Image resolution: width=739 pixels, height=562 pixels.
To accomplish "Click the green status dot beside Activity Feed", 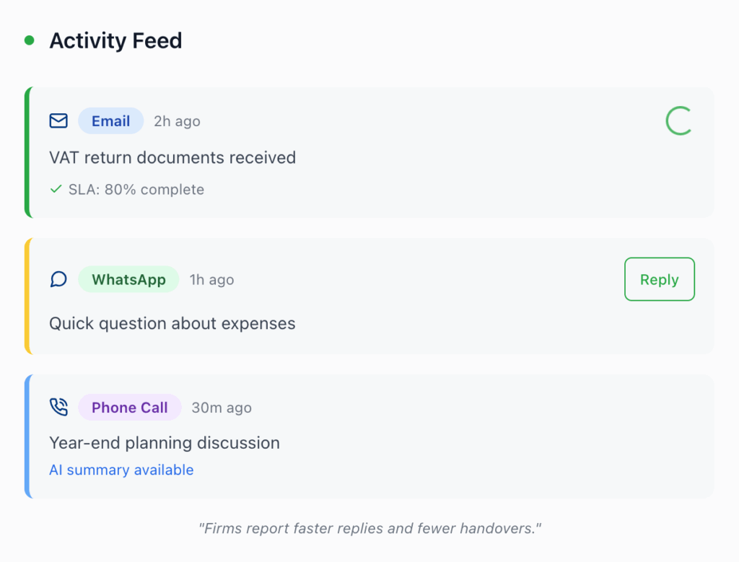I will (x=29, y=41).
